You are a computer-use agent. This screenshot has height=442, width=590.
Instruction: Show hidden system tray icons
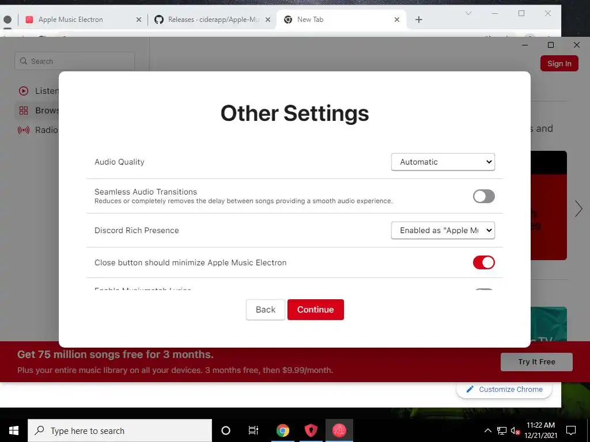click(x=487, y=430)
